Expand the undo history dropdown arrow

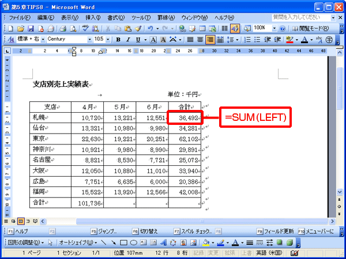click(157, 28)
